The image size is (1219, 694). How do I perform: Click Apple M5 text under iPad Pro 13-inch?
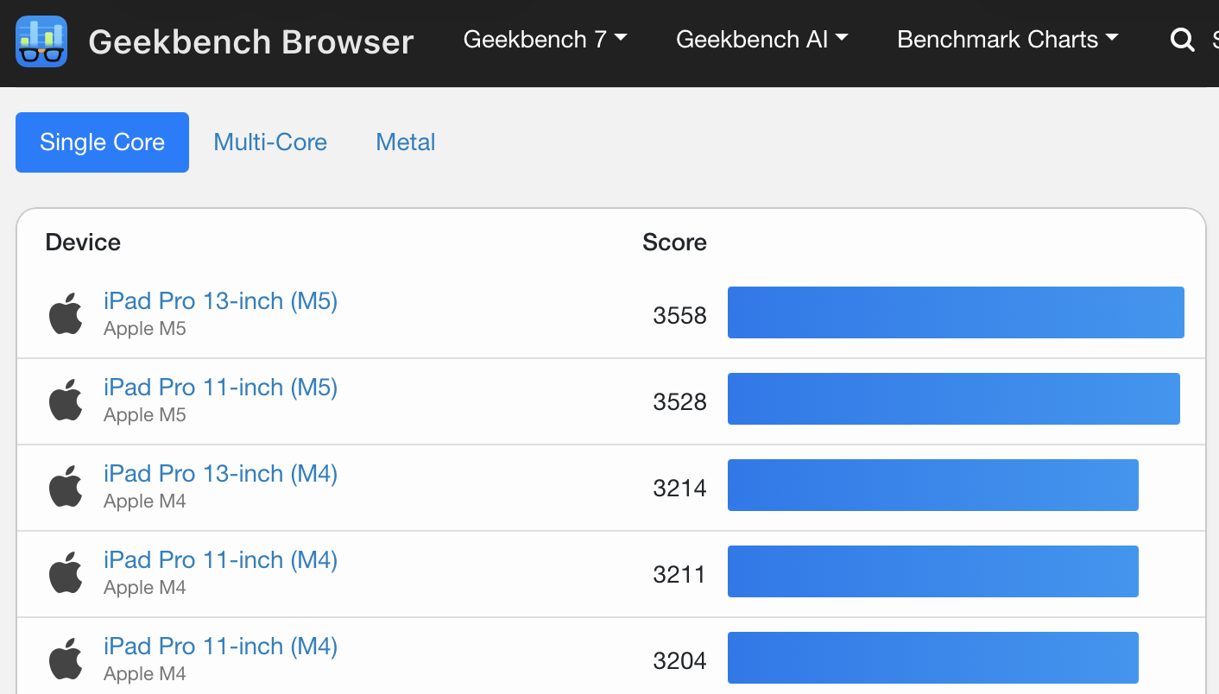click(x=145, y=329)
